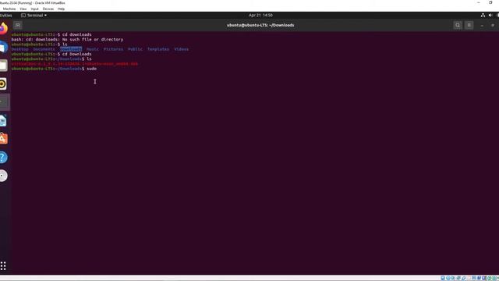Open the Help icon in the dock
499x281 pixels.
tap(3, 158)
